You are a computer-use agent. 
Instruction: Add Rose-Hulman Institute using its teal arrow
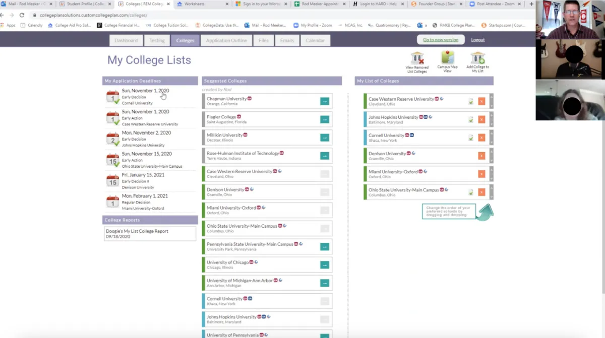[325, 156]
